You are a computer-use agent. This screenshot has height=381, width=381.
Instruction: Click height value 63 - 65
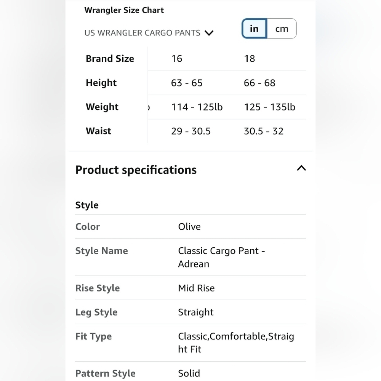(187, 83)
